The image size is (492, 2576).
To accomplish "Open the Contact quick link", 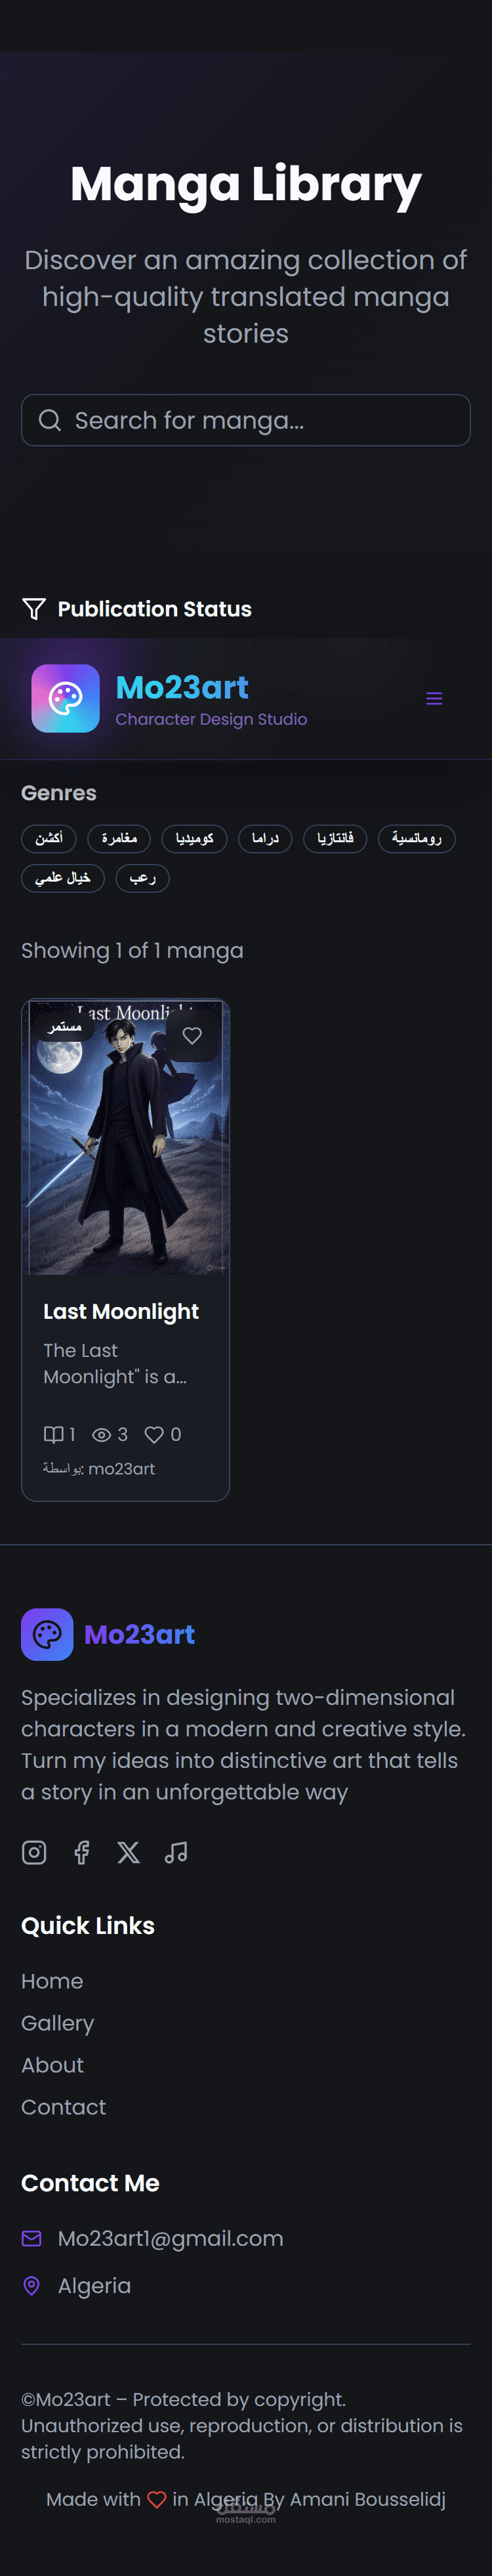I will [64, 2107].
